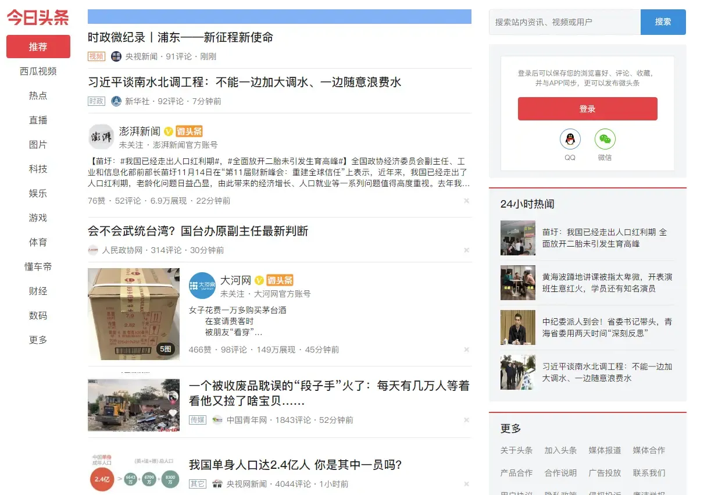This screenshot has width=711, height=495.
Task: Click the 今日头条 logo
Action: pos(37,18)
